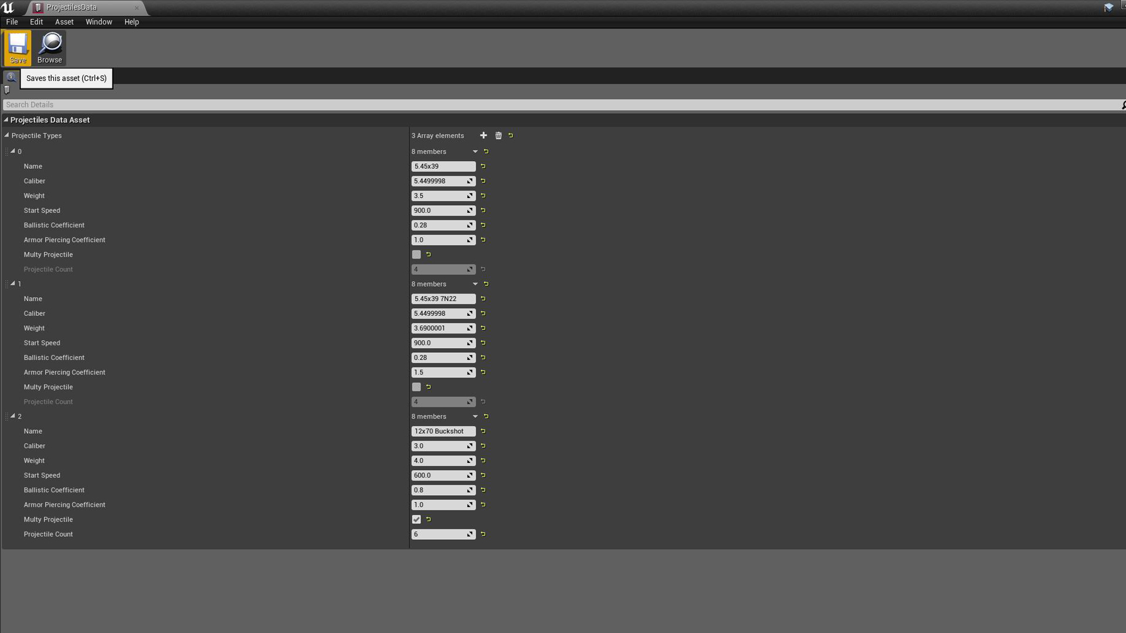Click the Browse asset icon
Screen dimensions: 1126x633
tap(49, 47)
